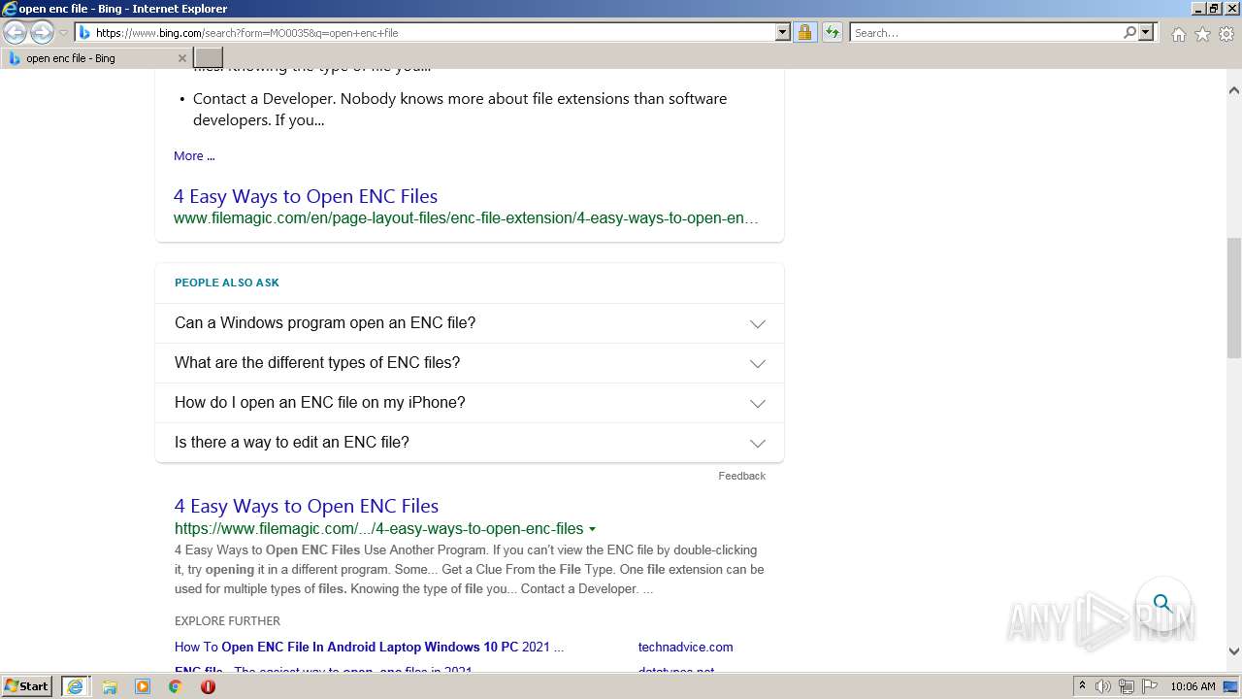The image size is (1242, 699).
Task: Click the Bing favicon in address bar
Action: tap(84, 33)
